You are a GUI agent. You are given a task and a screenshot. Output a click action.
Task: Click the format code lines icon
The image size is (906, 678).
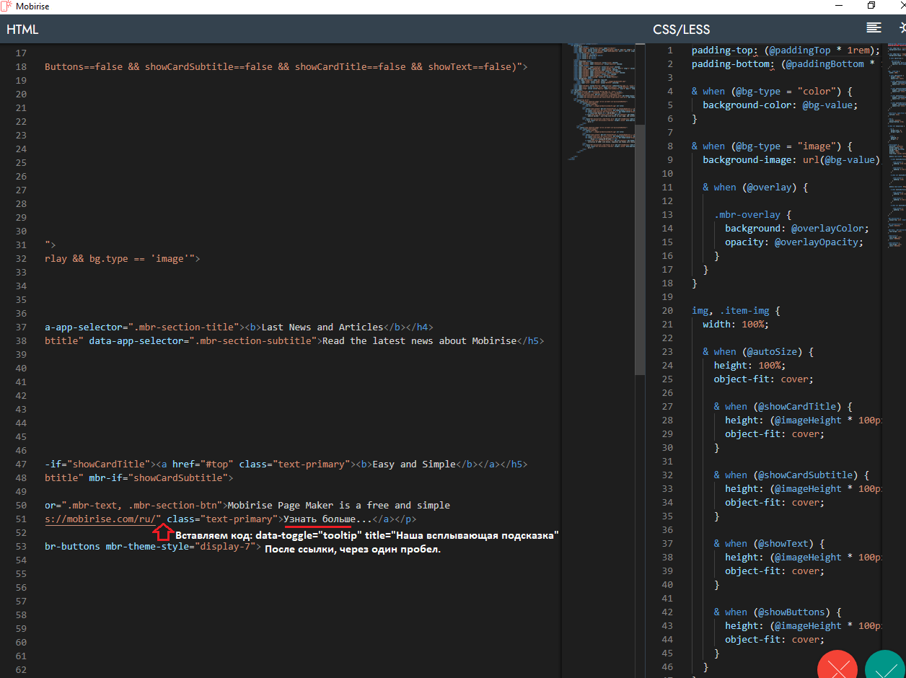pos(874,28)
